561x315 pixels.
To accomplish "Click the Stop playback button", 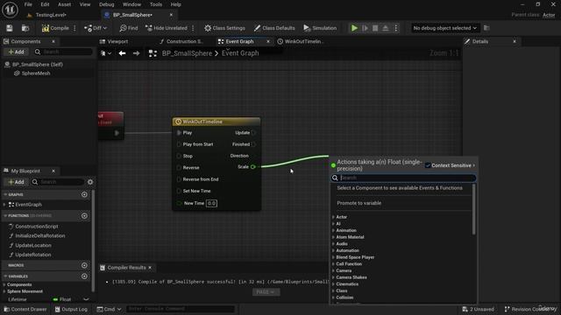I will (x=375, y=28).
